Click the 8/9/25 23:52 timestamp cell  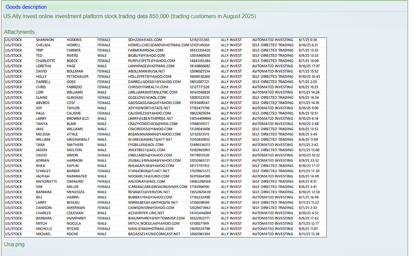(x=309, y=161)
